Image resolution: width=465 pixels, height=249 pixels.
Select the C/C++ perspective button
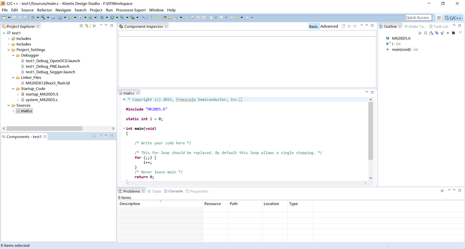pos(453,18)
